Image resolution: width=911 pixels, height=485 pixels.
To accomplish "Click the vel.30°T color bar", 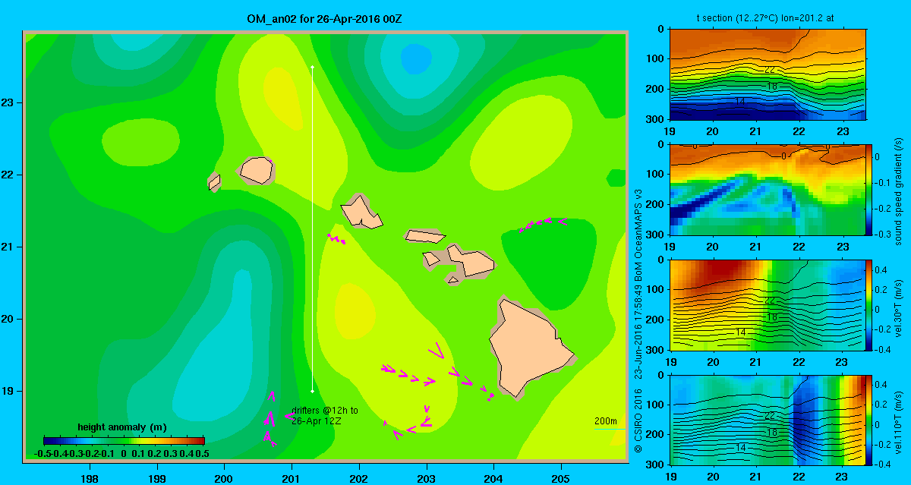I will click(x=869, y=304).
